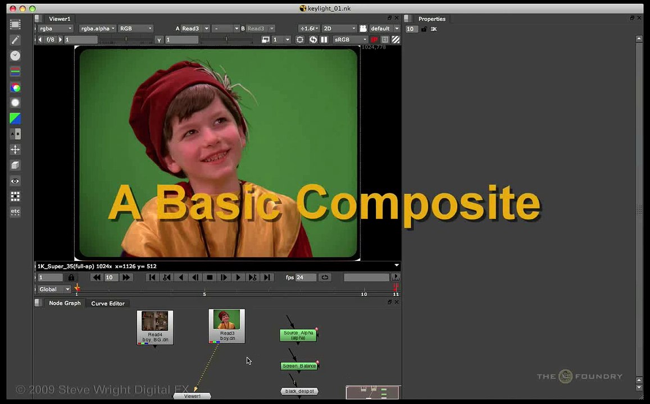The width and height of the screenshot is (650, 404).
Task: Play the timeline backward
Action: coord(181,277)
